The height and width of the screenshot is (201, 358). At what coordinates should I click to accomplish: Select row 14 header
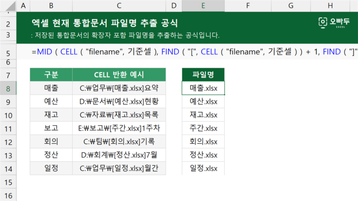coord(8,168)
